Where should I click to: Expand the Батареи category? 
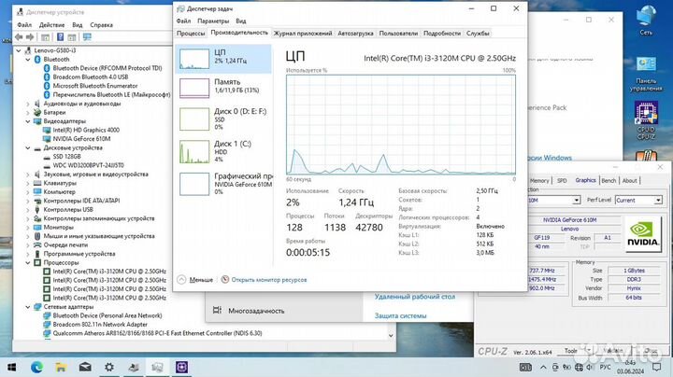point(28,113)
